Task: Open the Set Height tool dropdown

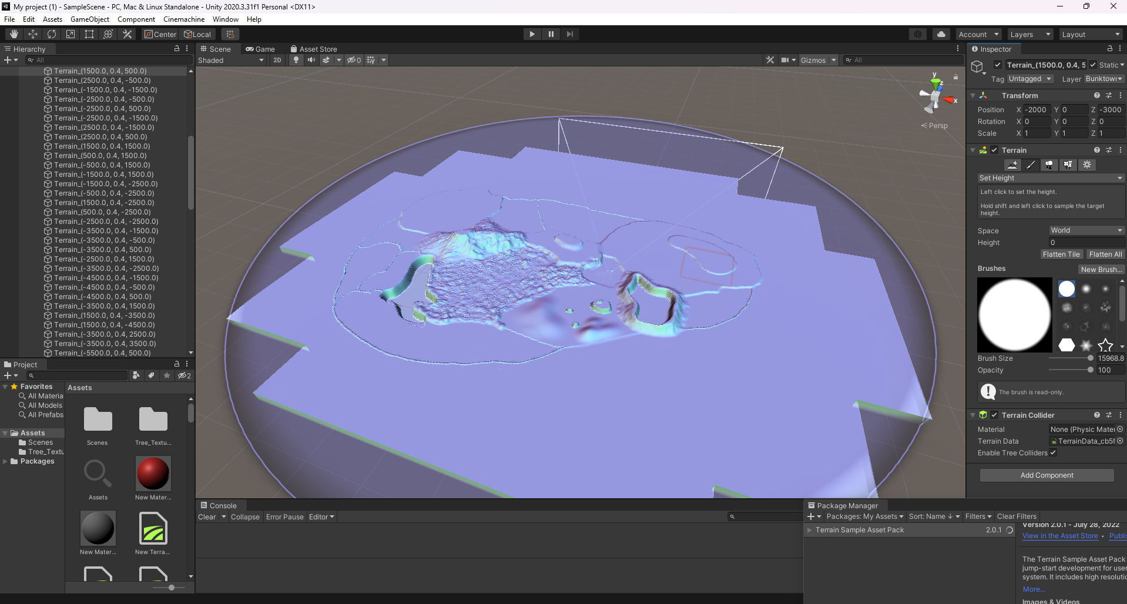Action: (1050, 178)
